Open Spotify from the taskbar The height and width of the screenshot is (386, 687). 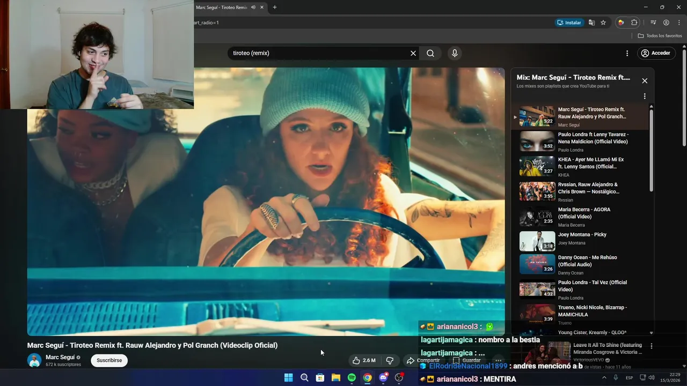click(352, 377)
